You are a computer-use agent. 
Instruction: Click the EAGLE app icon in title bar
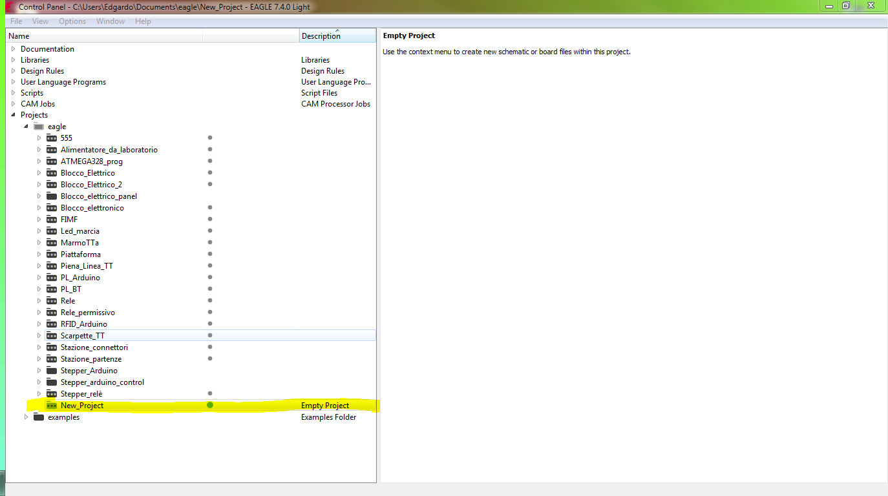tap(8, 6)
